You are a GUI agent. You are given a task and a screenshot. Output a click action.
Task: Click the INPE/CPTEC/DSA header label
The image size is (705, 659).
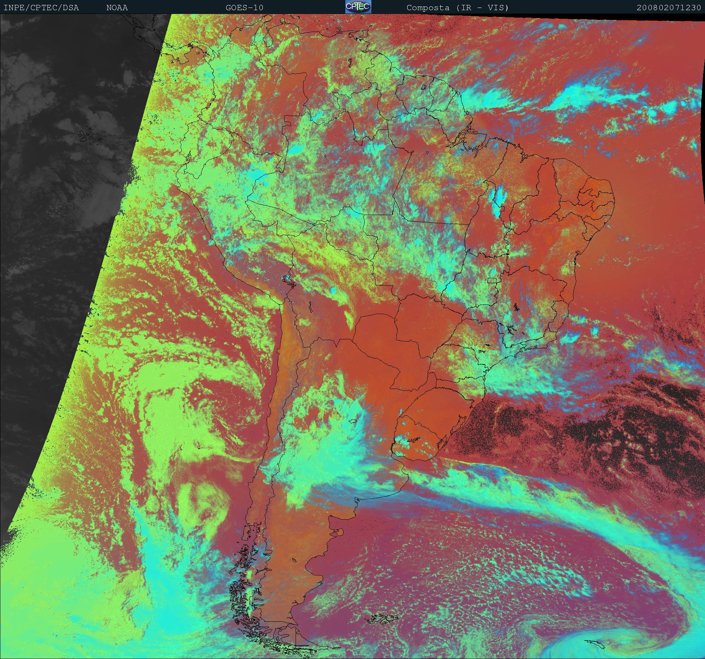(x=41, y=8)
